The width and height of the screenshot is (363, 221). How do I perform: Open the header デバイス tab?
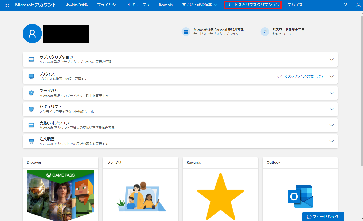point(295,5)
